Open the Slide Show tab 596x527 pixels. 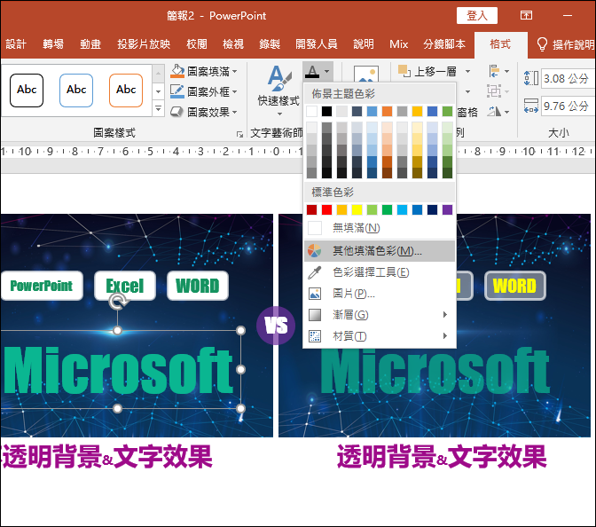[x=144, y=44]
